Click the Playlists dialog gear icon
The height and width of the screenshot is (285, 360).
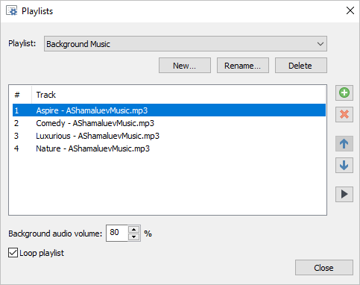click(x=12, y=11)
